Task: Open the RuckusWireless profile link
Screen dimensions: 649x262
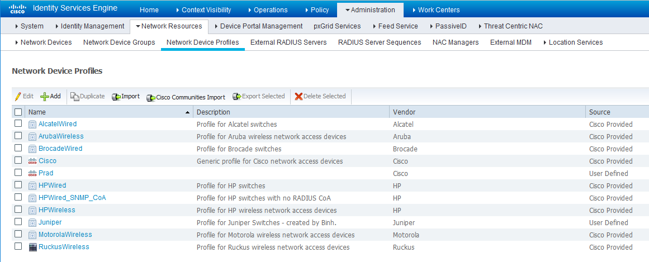Action: click(x=64, y=247)
